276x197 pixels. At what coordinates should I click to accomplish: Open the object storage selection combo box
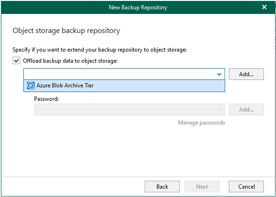coord(124,74)
